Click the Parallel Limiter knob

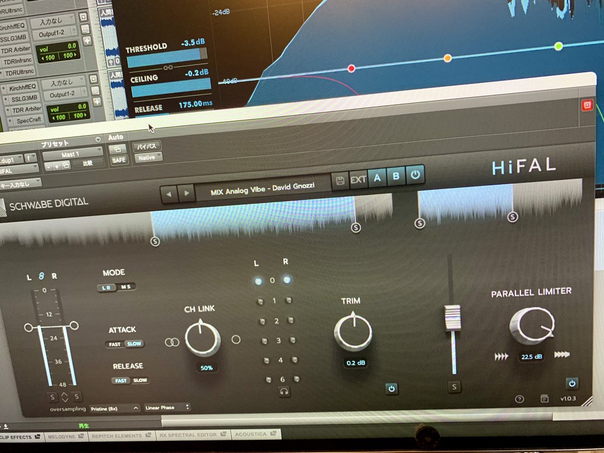click(532, 326)
